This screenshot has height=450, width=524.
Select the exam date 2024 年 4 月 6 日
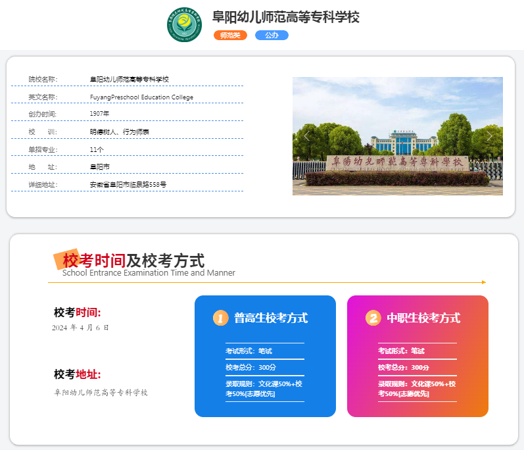click(80, 328)
